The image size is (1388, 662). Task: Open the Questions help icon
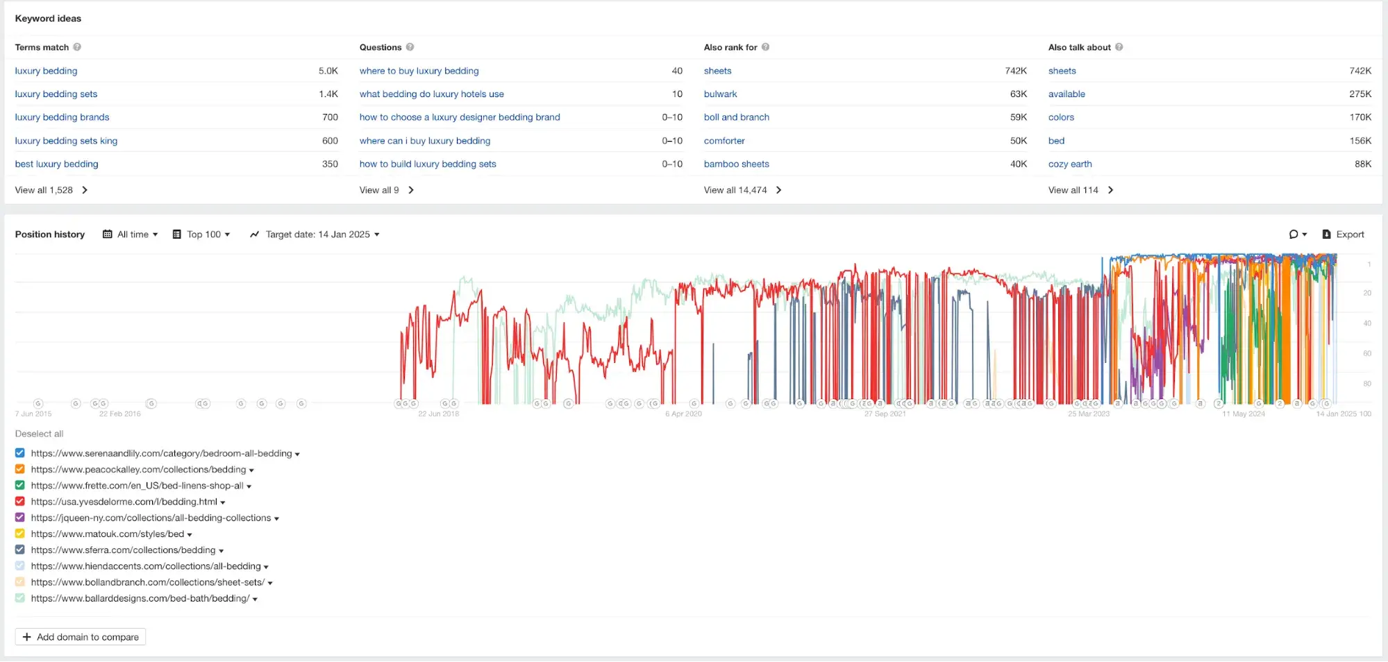pos(410,47)
